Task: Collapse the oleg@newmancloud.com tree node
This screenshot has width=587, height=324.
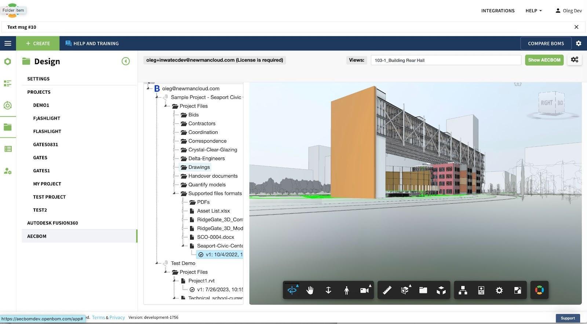Action: [148, 88]
